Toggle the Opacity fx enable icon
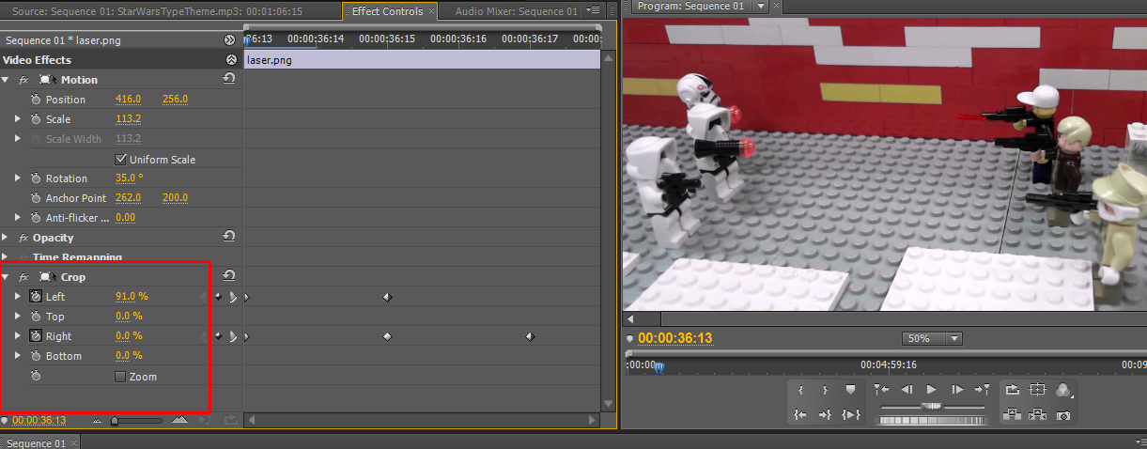This screenshot has width=1147, height=449. pyautogui.click(x=23, y=238)
